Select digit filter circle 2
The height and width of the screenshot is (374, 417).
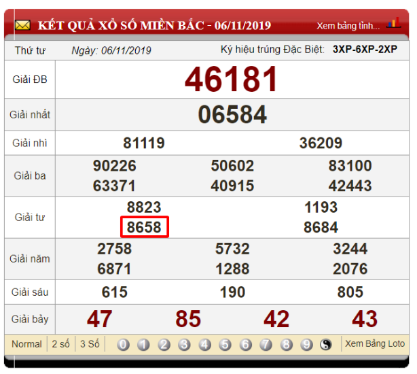coord(164,345)
